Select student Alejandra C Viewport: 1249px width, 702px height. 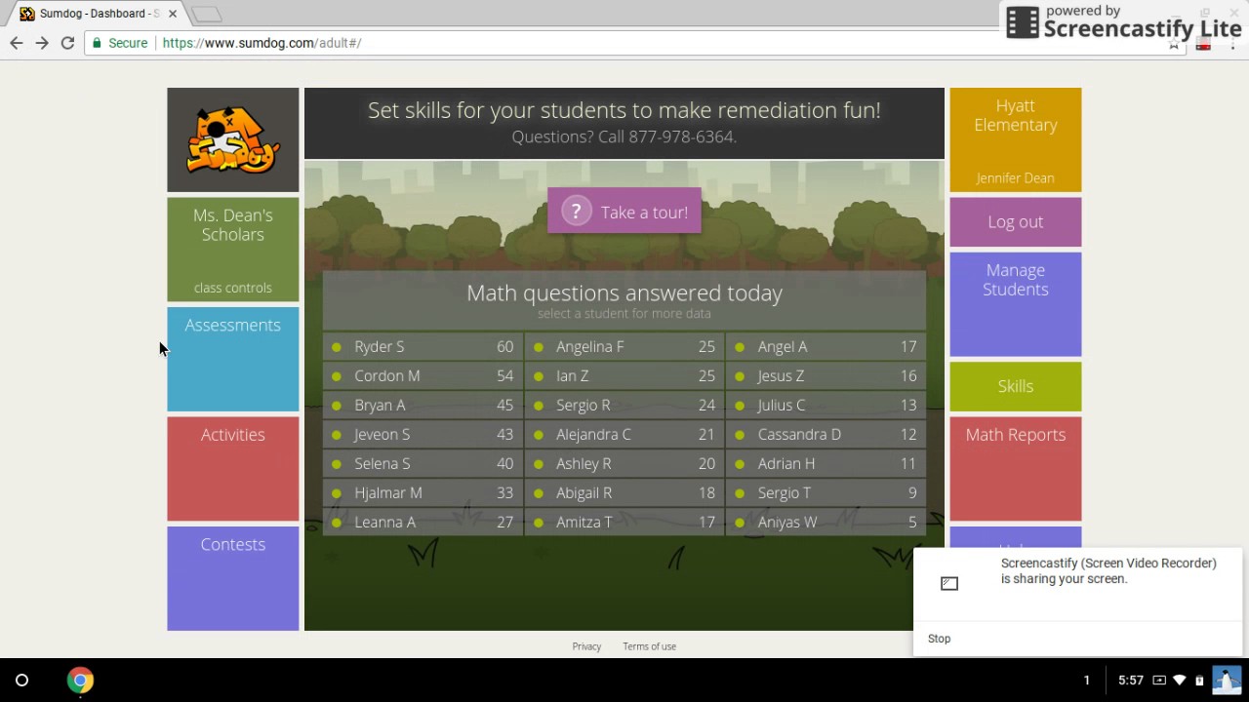point(624,434)
